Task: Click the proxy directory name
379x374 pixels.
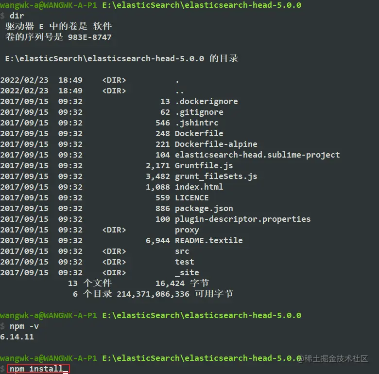Action: [x=187, y=230]
